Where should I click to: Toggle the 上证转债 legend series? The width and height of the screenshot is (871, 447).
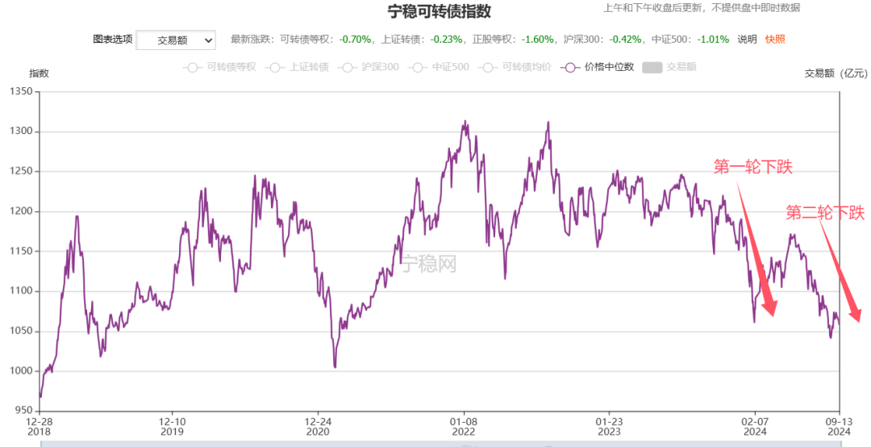297,67
